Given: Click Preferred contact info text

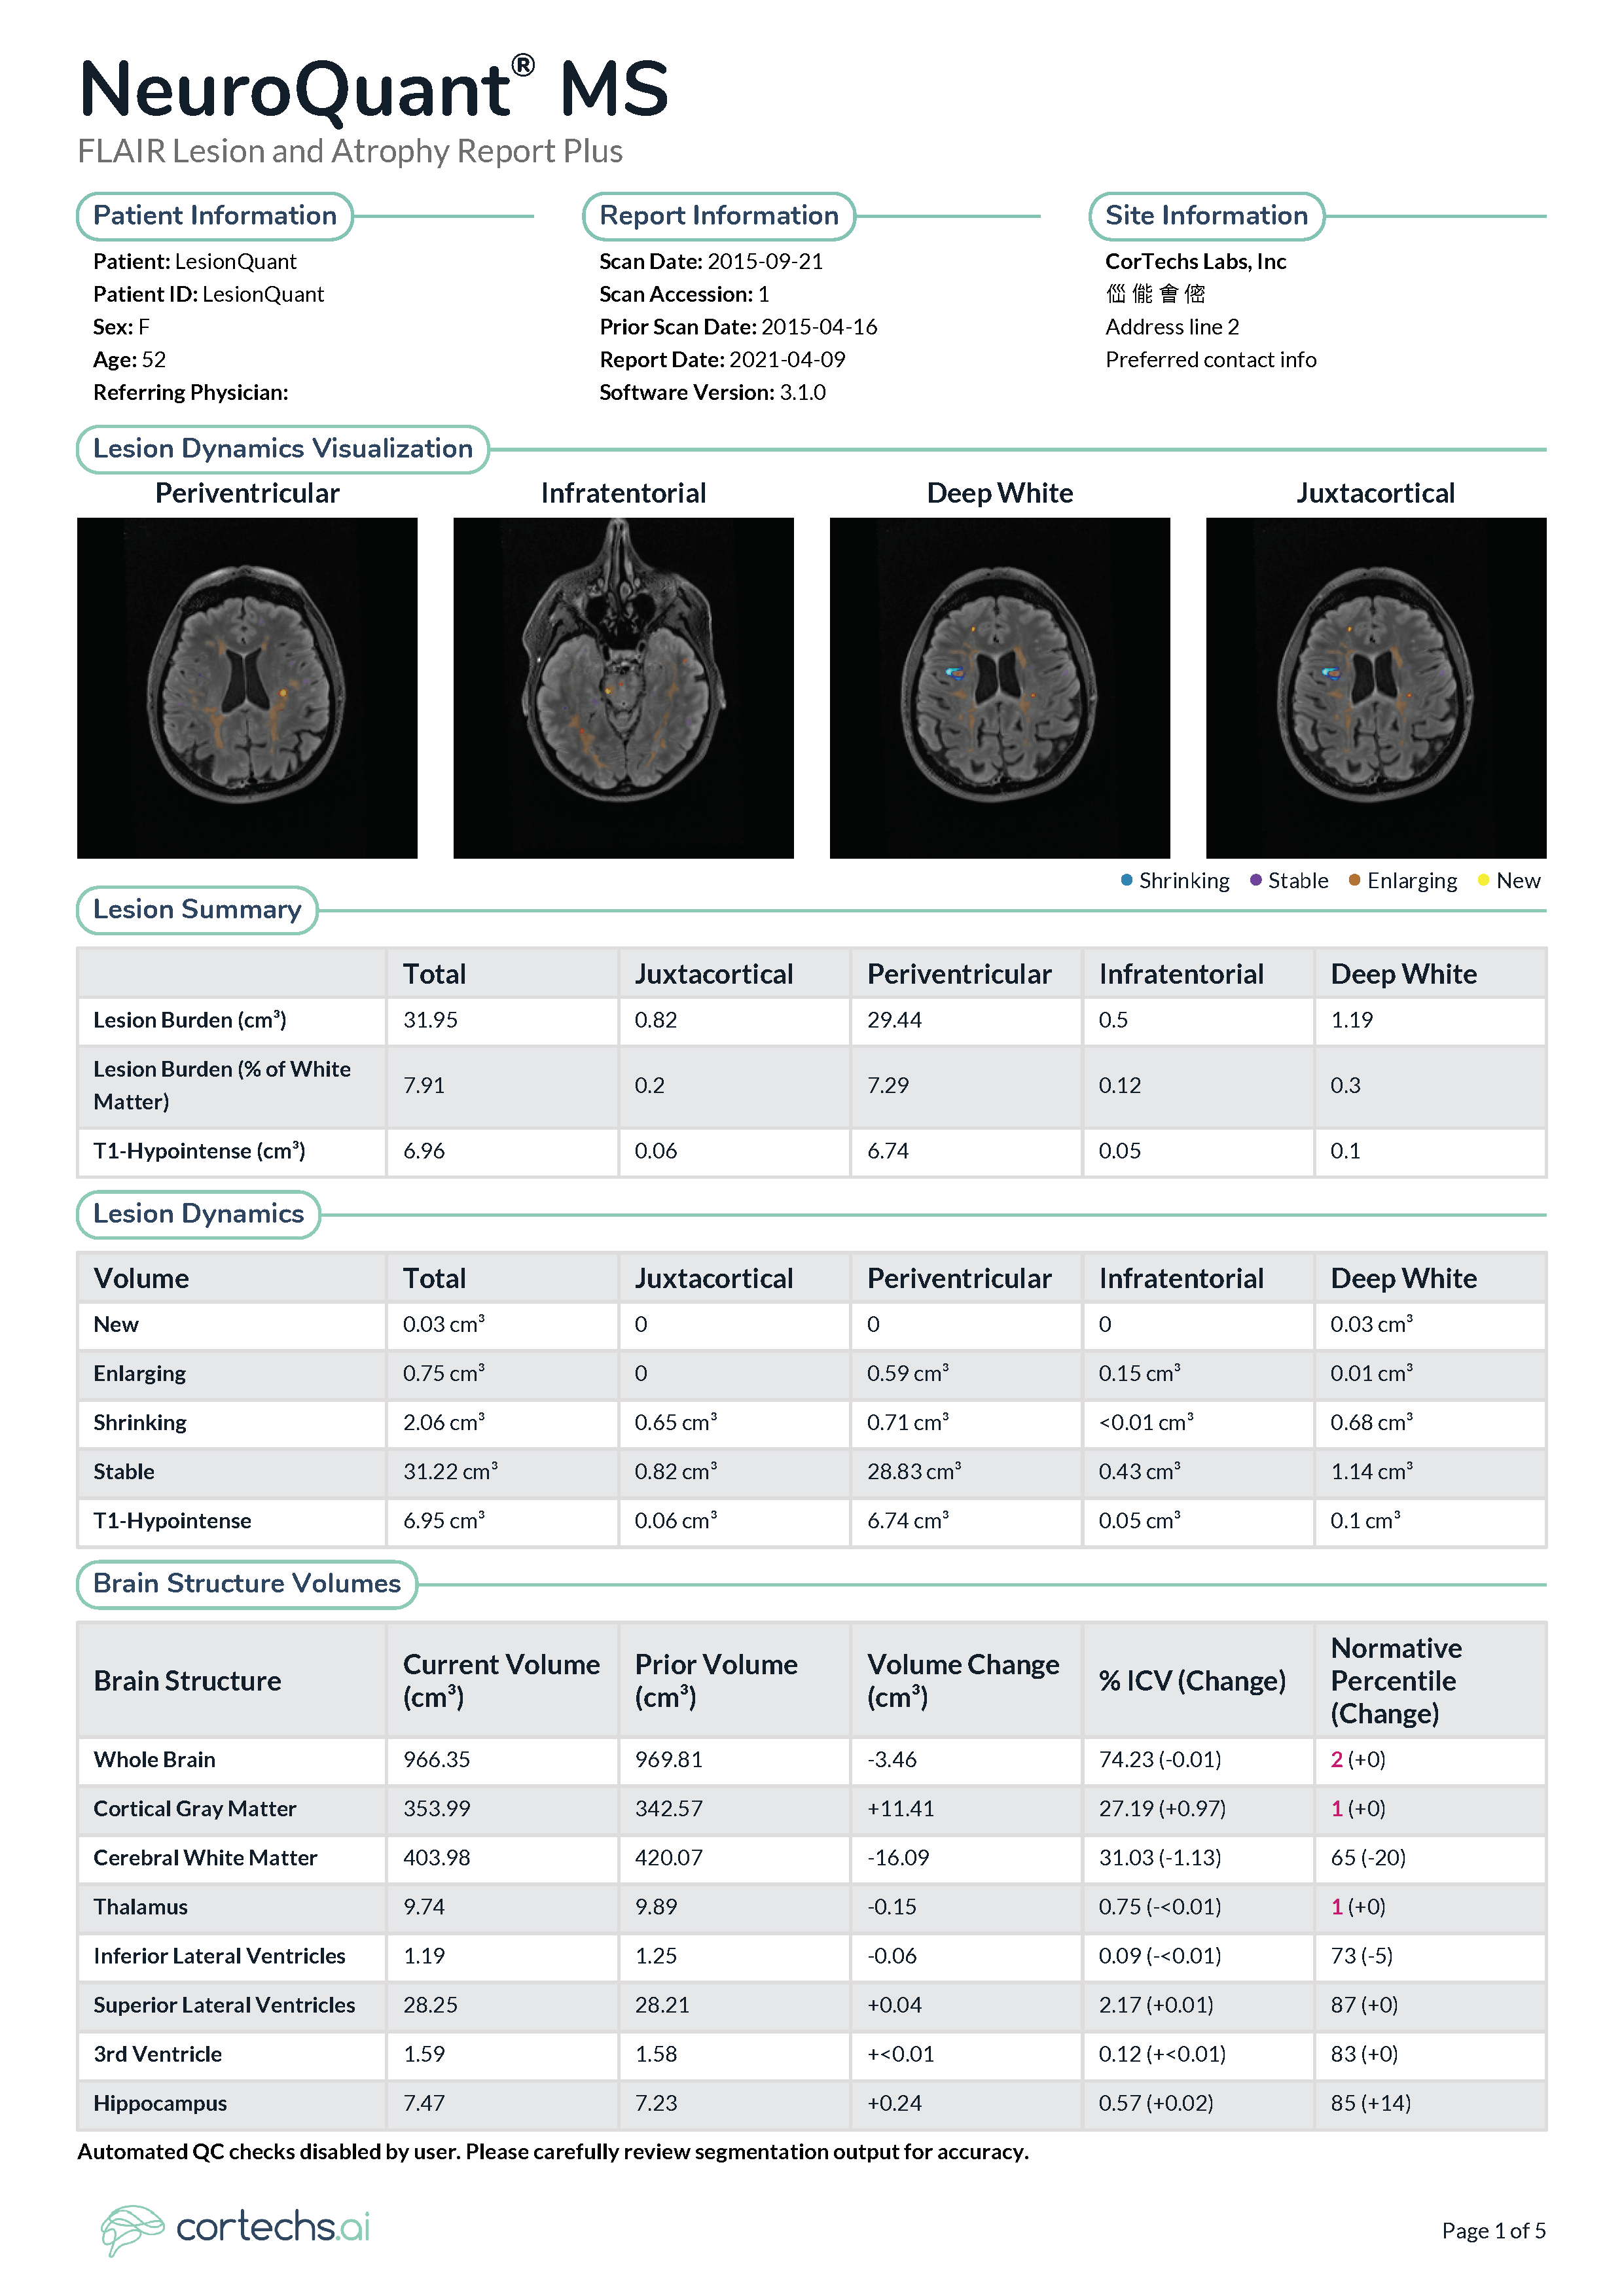Looking at the screenshot, I should point(1210,360).
